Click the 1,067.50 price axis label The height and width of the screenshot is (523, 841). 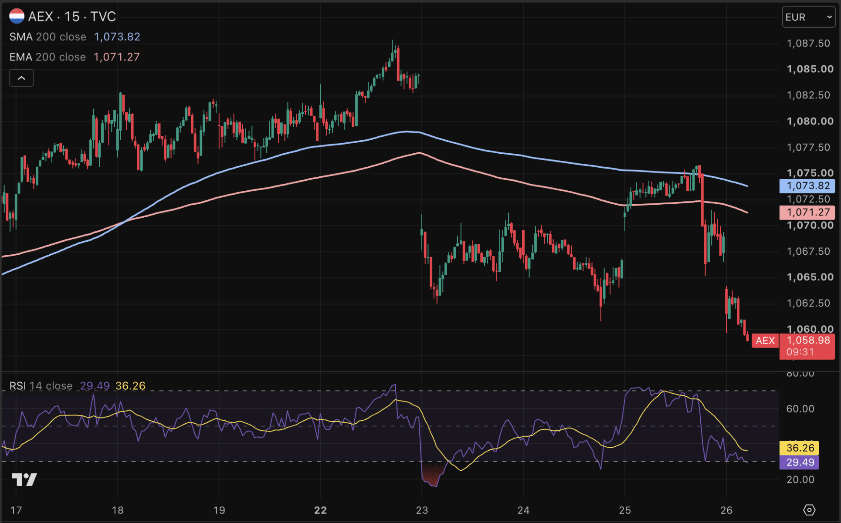pyautogui.click(x=808, y=251)
